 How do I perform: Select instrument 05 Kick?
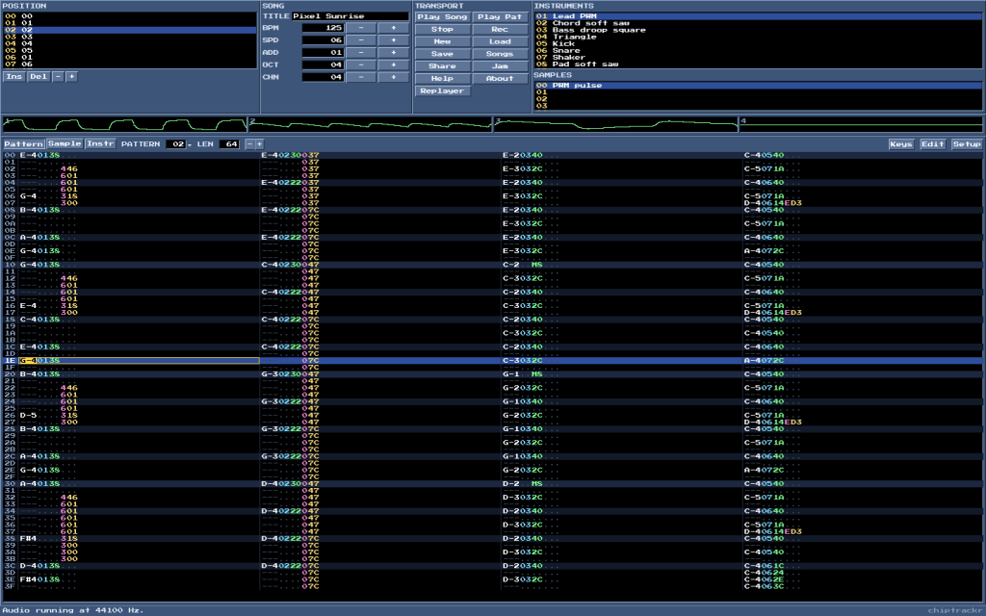pyautogui.click(x=758, y=43)
